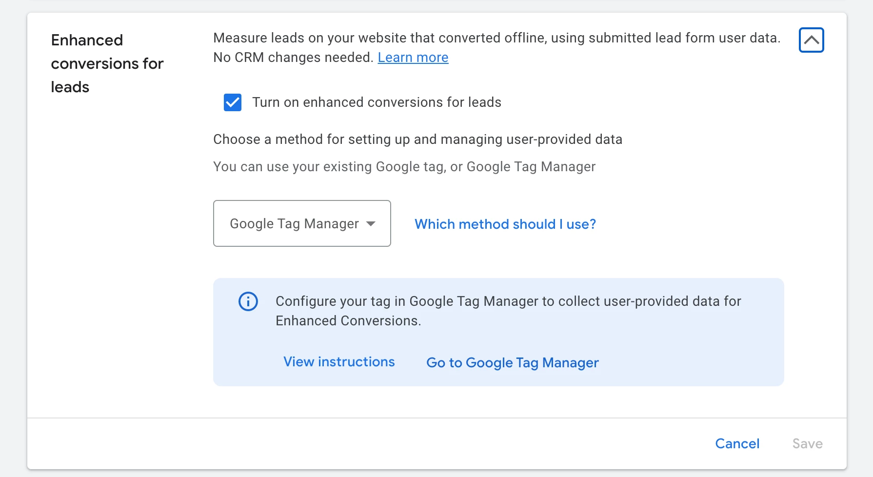Open the Google Tag Manager method dropdown

pos(302,223)
